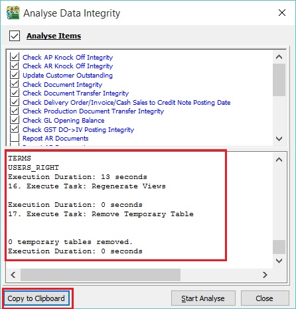
Task: Select the Check AP Knock Off Integrity label
Action: pyautogui.click(x=68, y=58)
